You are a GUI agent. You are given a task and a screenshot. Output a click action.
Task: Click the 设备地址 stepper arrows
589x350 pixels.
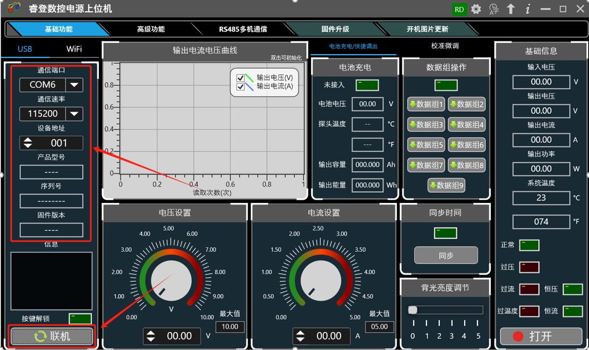(28, 143)
